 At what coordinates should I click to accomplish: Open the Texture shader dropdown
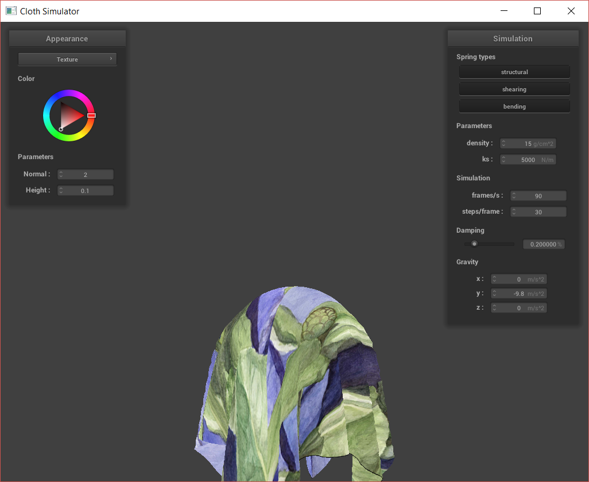point(67,59)
